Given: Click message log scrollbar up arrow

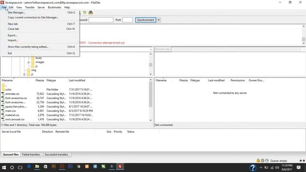Looking at the screenshot, I should (x=304, y=26).
